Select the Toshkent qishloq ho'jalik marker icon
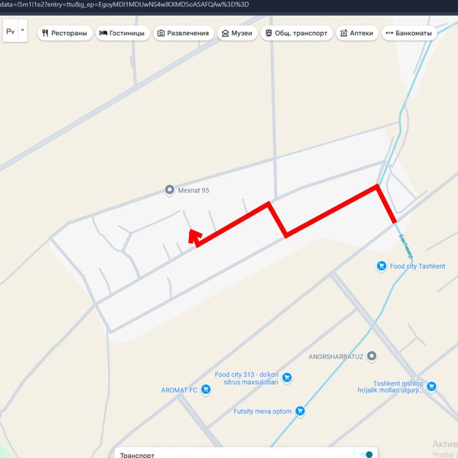This screenshot has height=458, width=458. pyautogui.click(x=431, y=387)
